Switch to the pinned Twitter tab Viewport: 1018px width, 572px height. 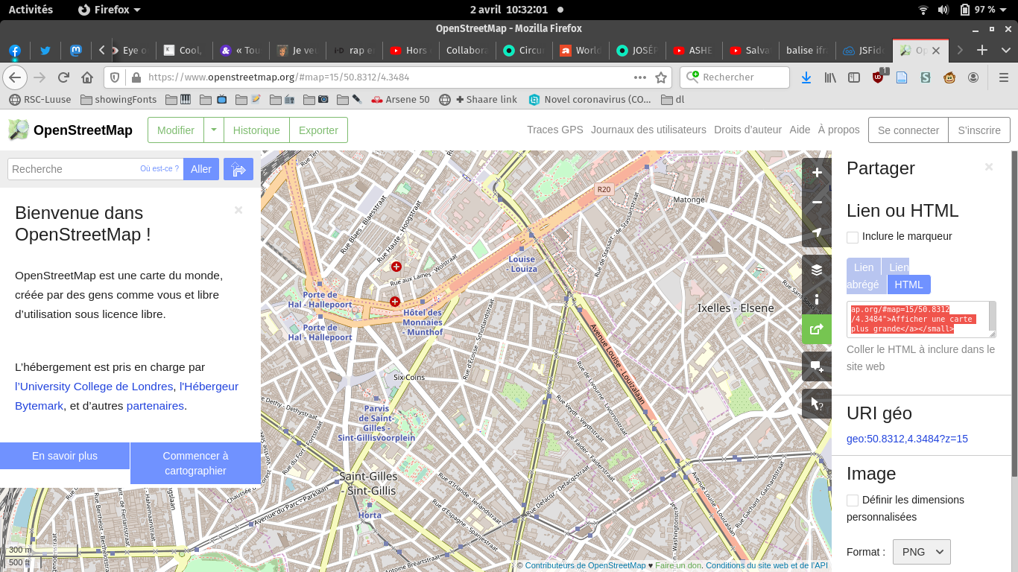[45, 51]
